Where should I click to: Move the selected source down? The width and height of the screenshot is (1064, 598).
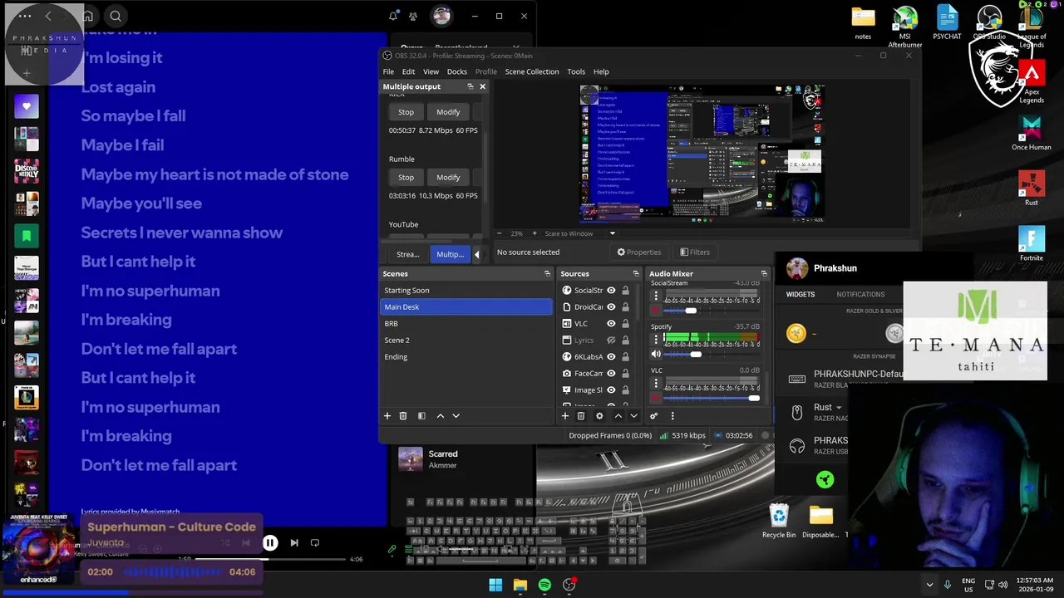coord(633,416)
